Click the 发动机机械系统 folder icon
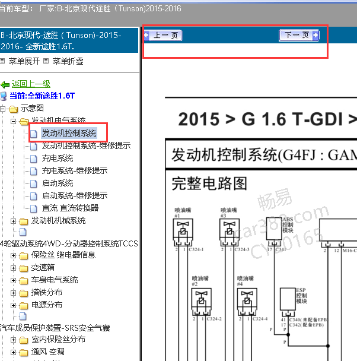 (24, 221)
